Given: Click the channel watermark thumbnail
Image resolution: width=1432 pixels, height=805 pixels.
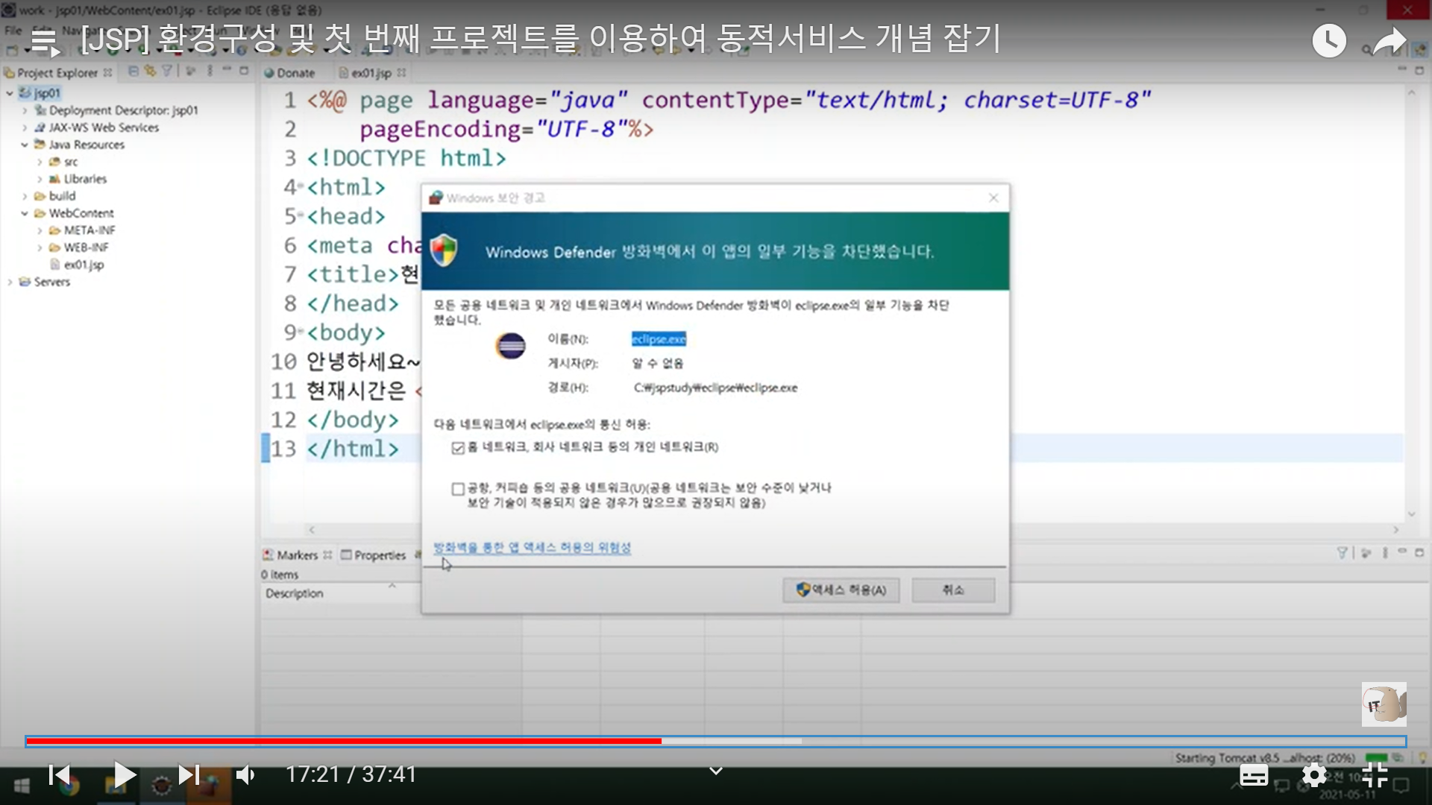Looking at the screenshot, I should point(1384,704).
